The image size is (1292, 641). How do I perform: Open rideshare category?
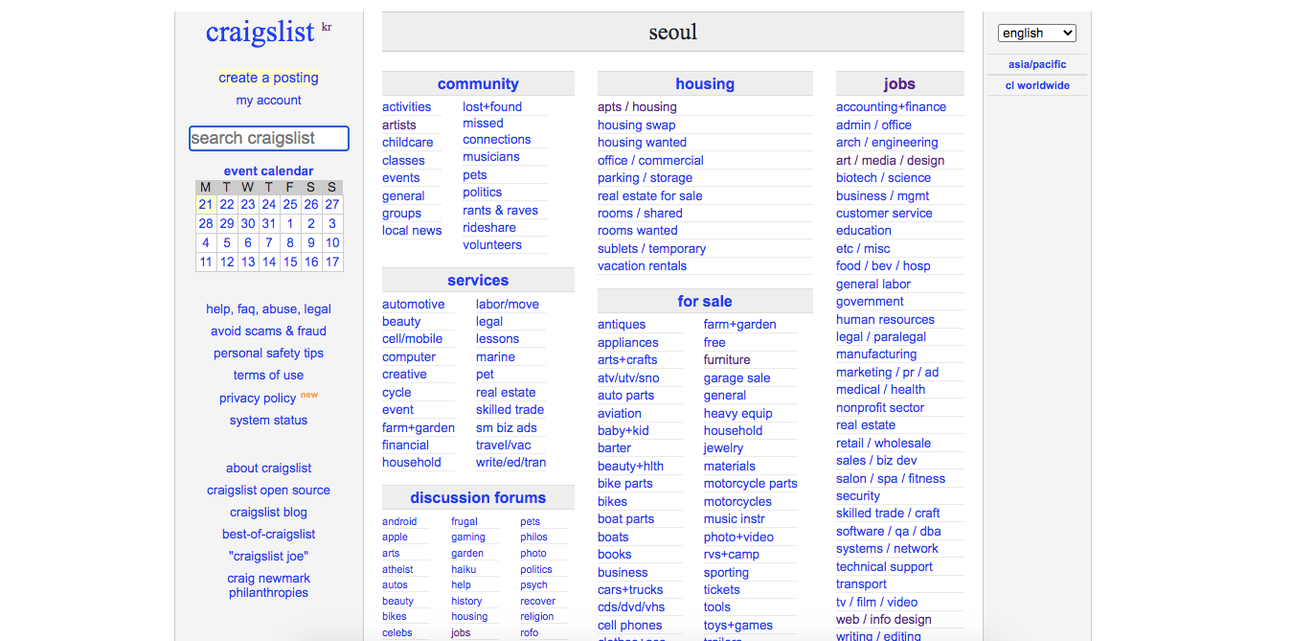[489, 227]
